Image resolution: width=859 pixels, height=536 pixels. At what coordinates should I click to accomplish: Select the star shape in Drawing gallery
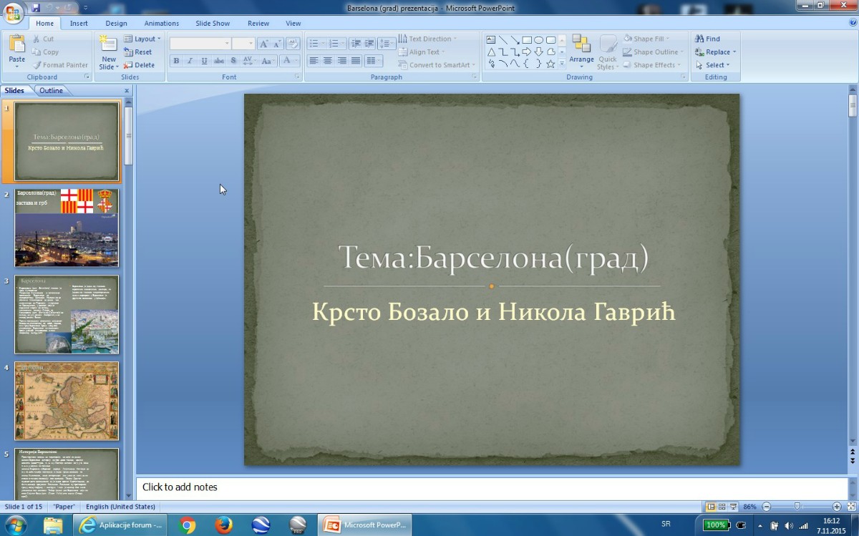coord(550,64)
